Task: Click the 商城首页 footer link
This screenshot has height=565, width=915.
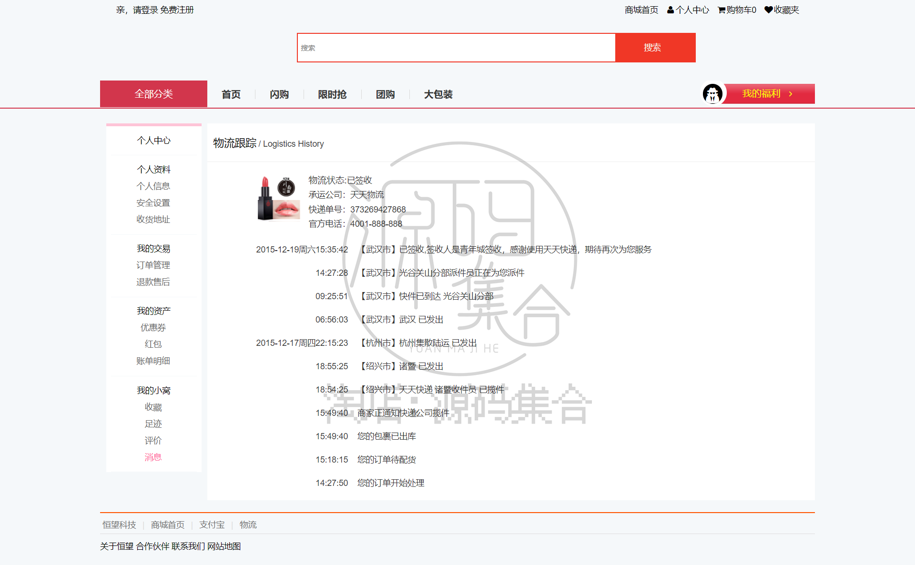Action: pos(168,525)
